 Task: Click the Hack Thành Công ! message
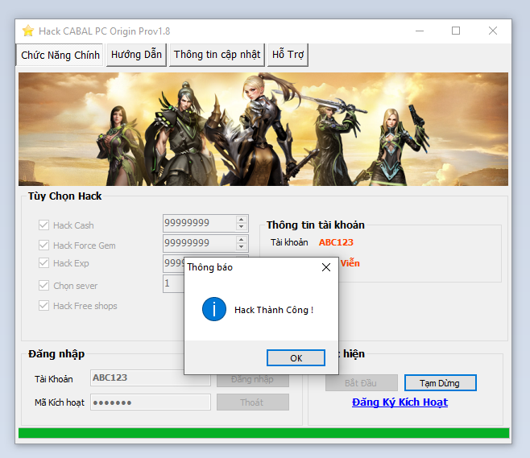[274, 310]
